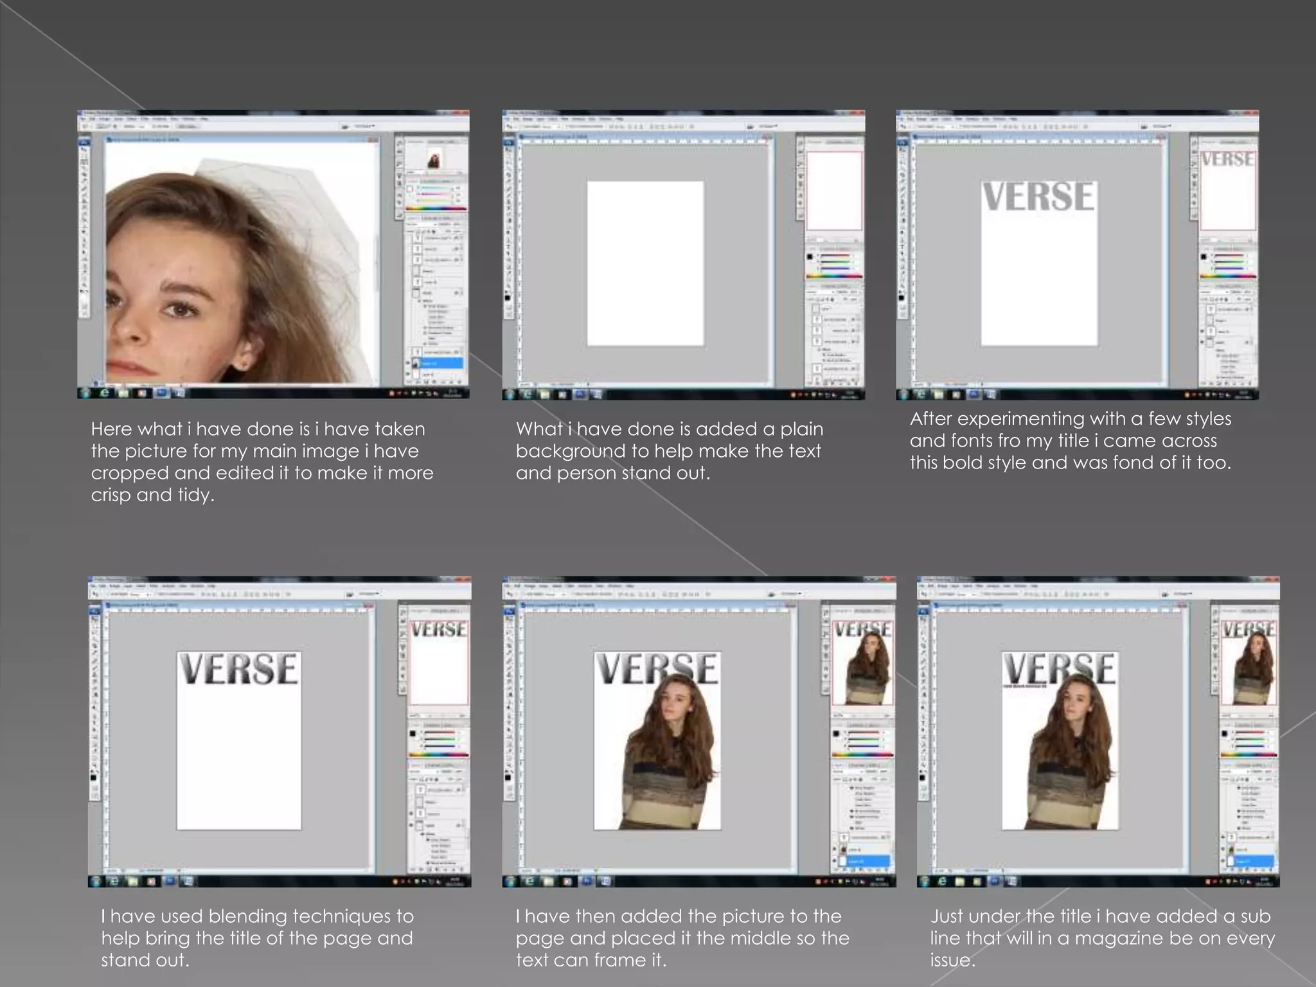Open the Help menu in the subline cover screenshot
The width and height of the screenshot is (1316, 987).
pos(1035,586)
